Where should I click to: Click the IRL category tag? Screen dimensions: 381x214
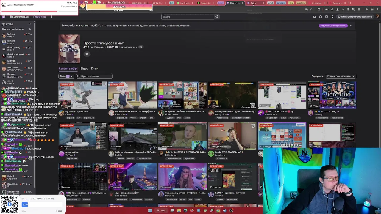[x=141, y=47]
